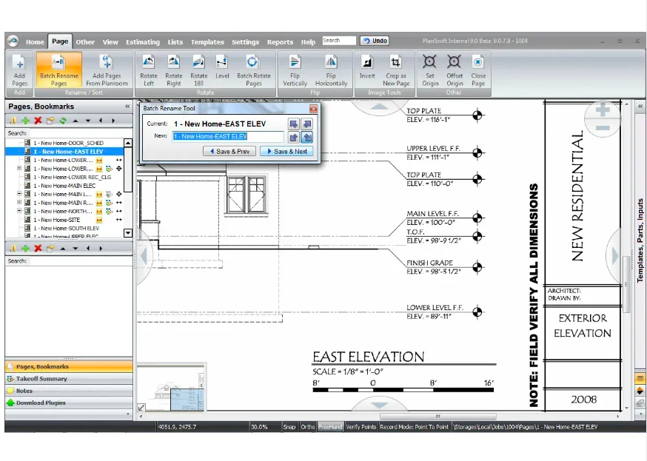Select the Crop as New Page tool

[x=395, y=70]
